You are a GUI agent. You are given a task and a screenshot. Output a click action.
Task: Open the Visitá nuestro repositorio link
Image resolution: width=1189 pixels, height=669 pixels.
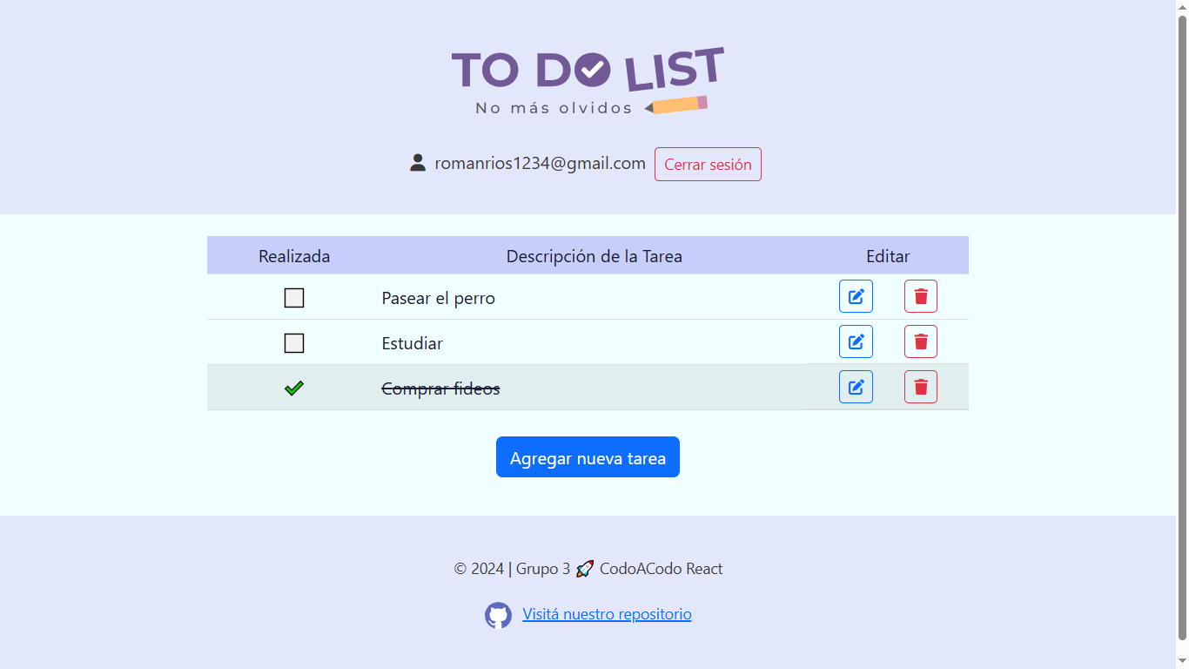[x=607, y=614]
